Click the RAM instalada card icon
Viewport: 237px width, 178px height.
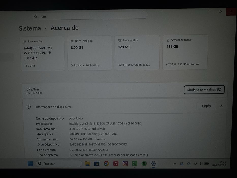(72, 41)
